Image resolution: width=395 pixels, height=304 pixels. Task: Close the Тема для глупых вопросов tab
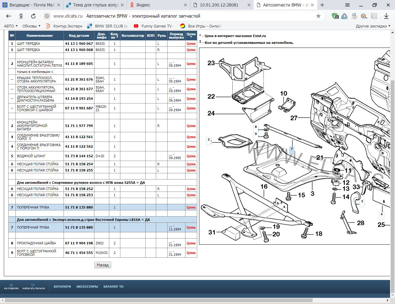click(122, 5)
